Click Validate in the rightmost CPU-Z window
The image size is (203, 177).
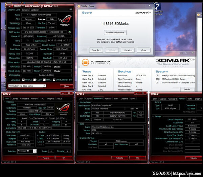(x=194, y=158)
